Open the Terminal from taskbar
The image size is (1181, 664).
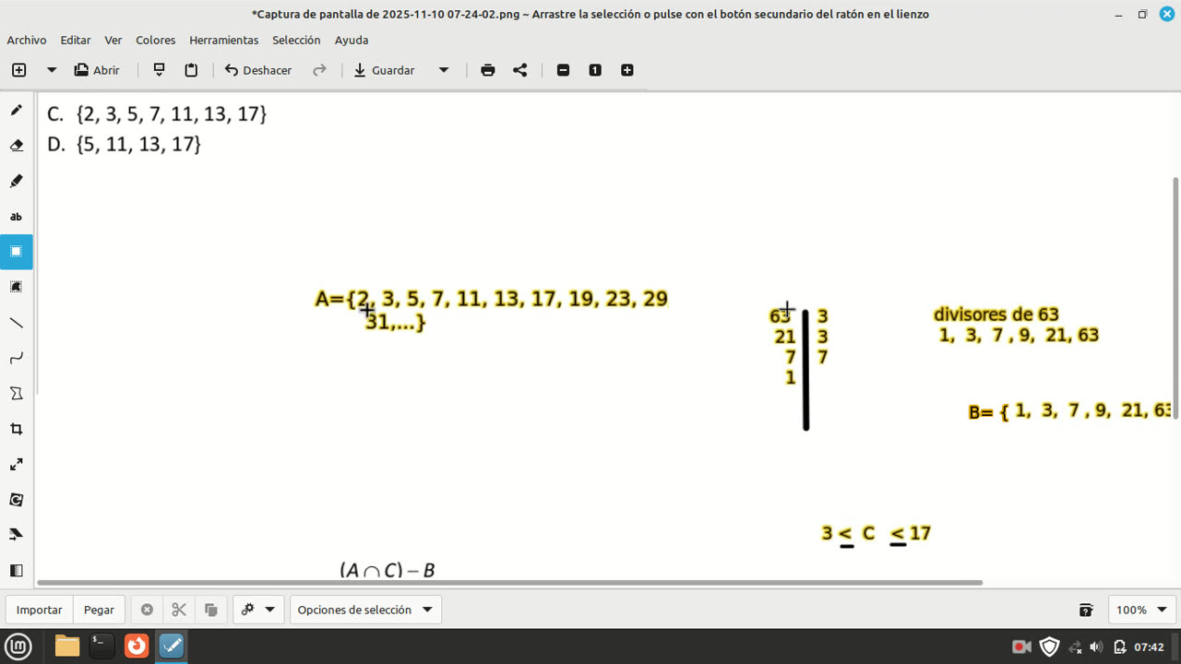click(101, 646)
